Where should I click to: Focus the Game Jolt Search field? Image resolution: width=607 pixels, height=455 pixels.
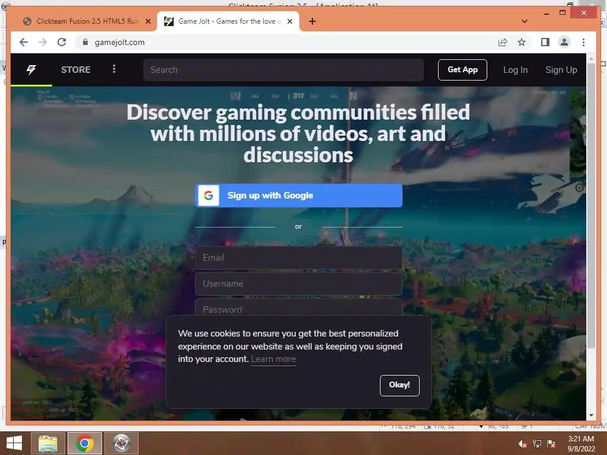pyautogui.click(x=283, y=70)
